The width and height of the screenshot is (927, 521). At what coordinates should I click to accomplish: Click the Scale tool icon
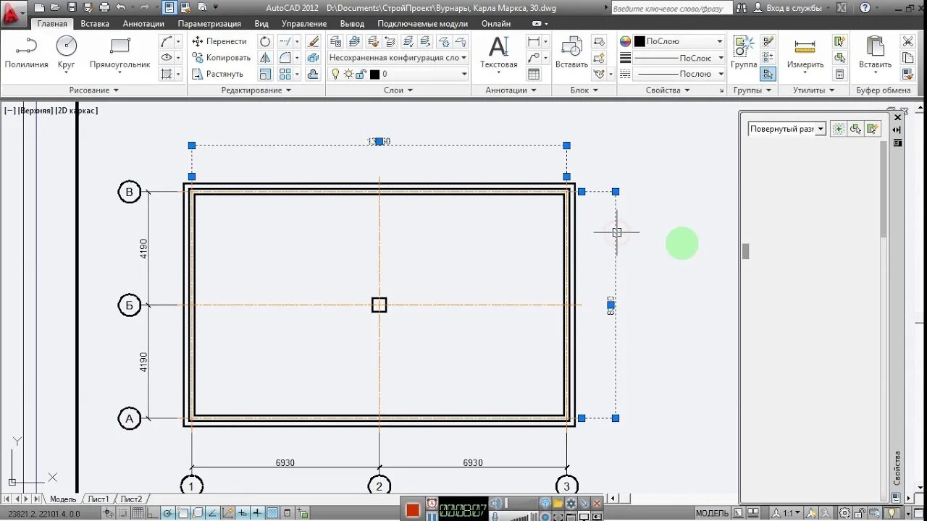265,74
